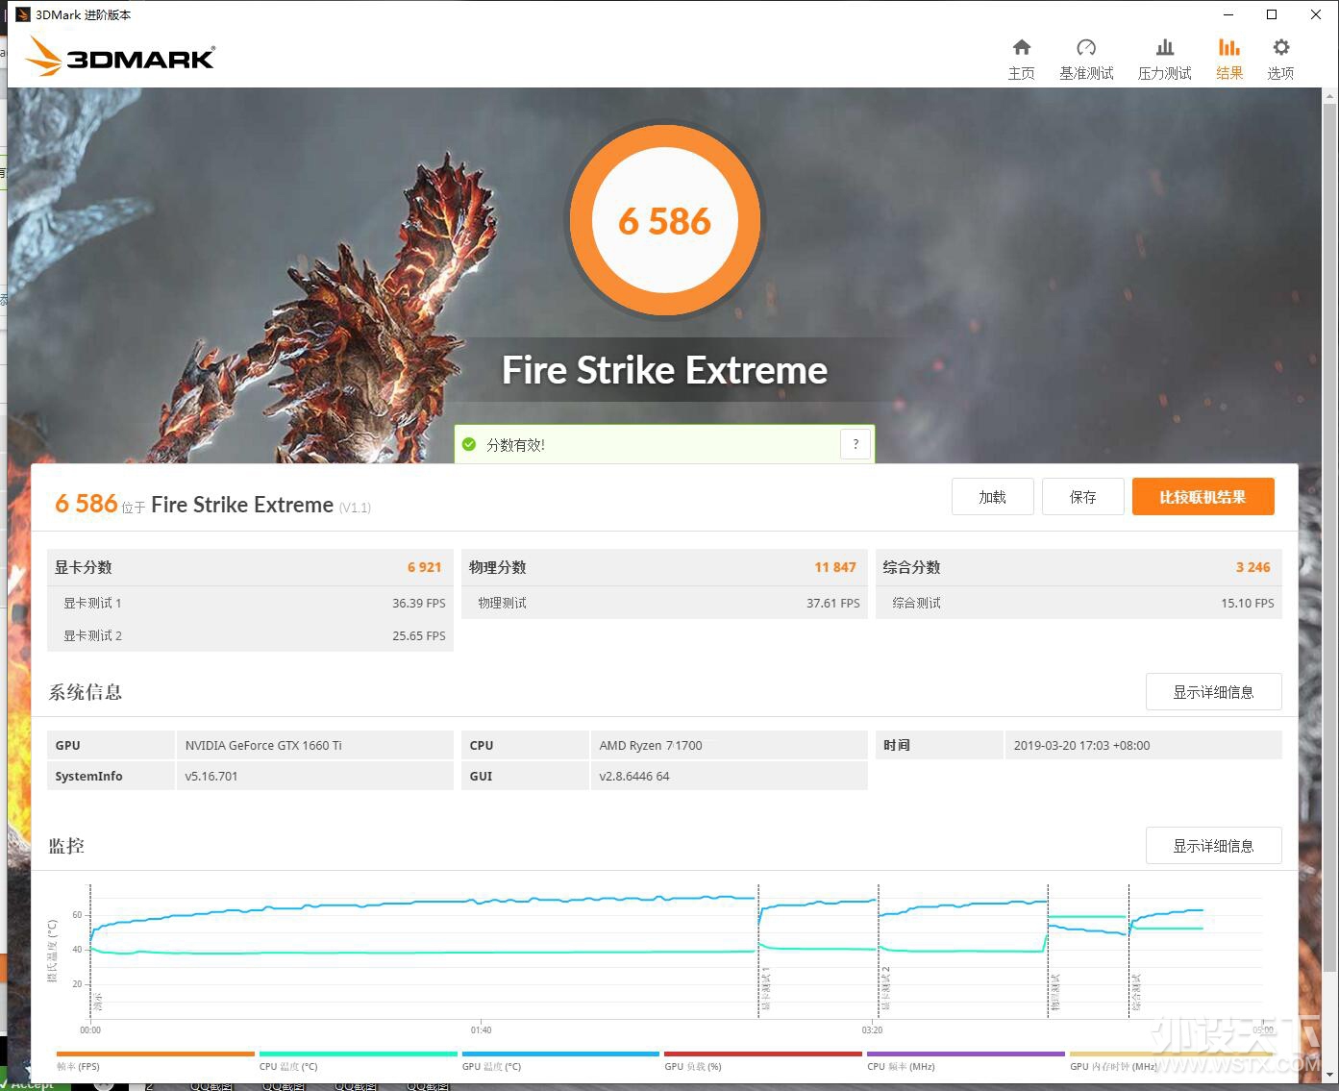
Task: Click the big 6 586 score circle
Action: (x=665, y=221)
